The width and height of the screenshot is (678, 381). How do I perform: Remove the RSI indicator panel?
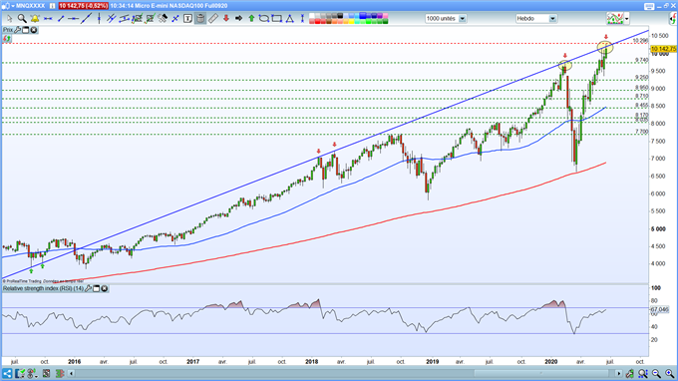point(105,288)
